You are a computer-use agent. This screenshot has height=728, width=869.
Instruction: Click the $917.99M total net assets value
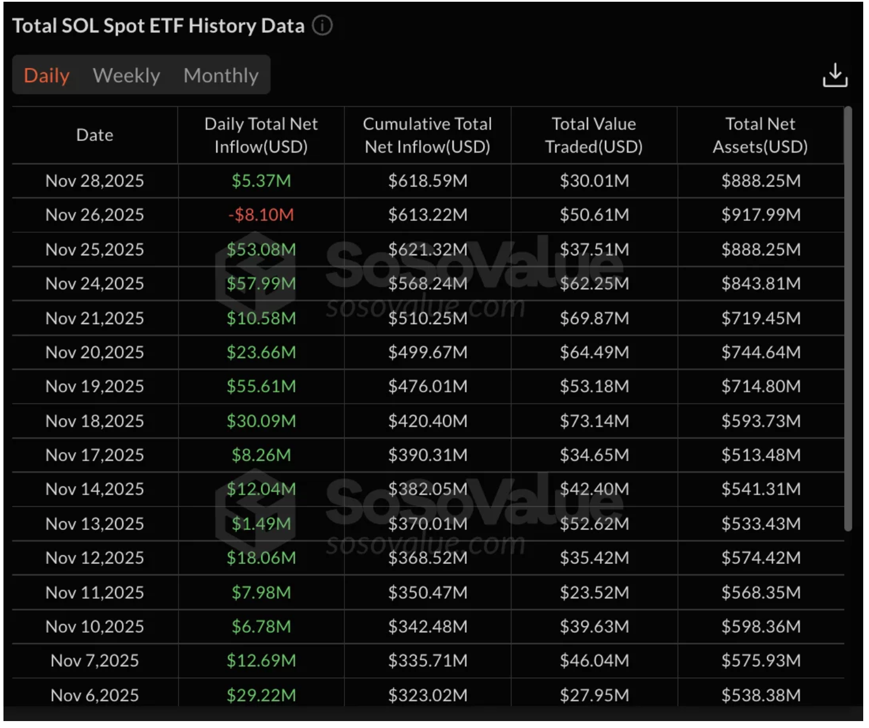761,215
